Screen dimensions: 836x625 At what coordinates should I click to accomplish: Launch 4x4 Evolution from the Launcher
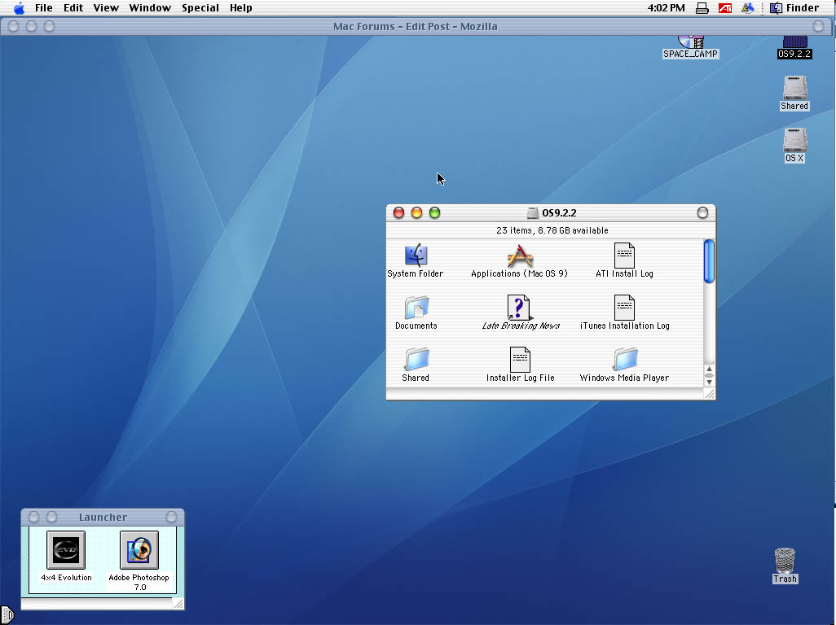64,550
